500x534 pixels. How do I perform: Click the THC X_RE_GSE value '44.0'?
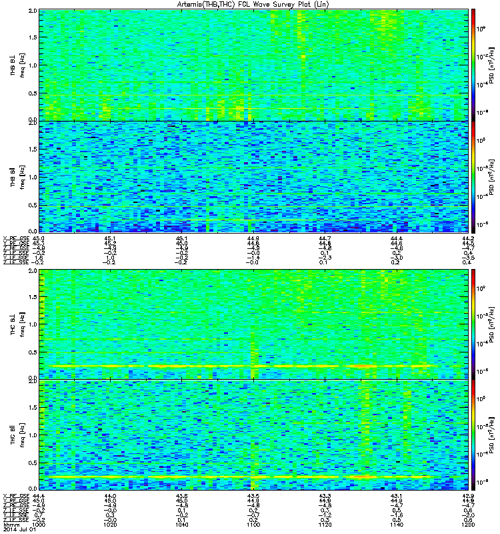[x=110, y=495]
